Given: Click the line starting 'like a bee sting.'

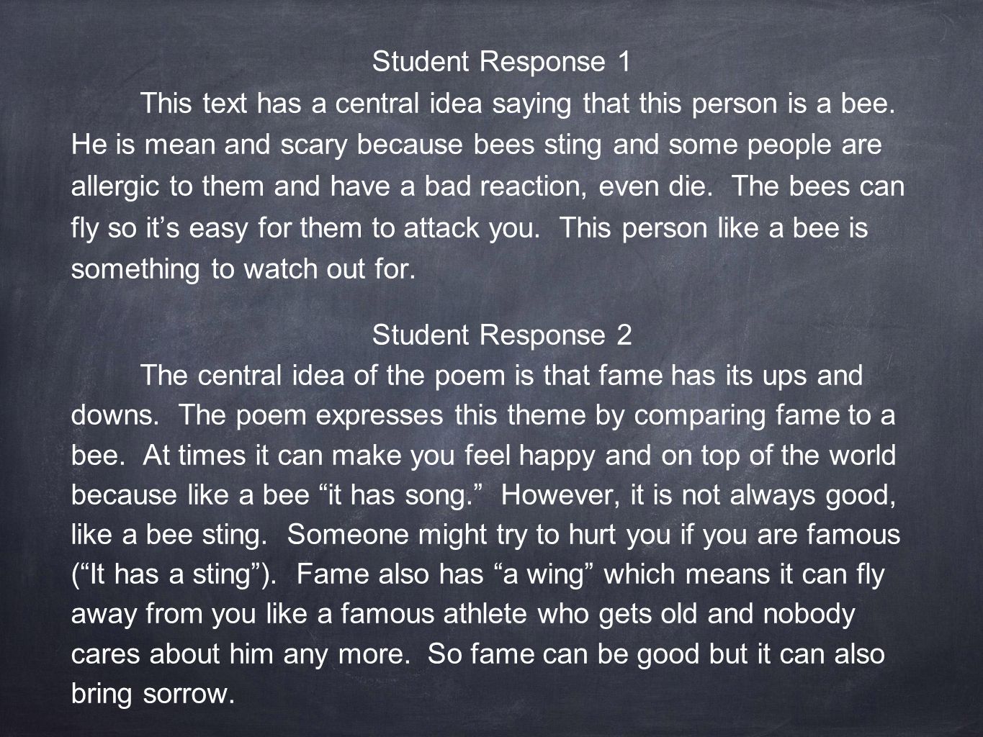Looking at the screenshot, I should 486,537.
